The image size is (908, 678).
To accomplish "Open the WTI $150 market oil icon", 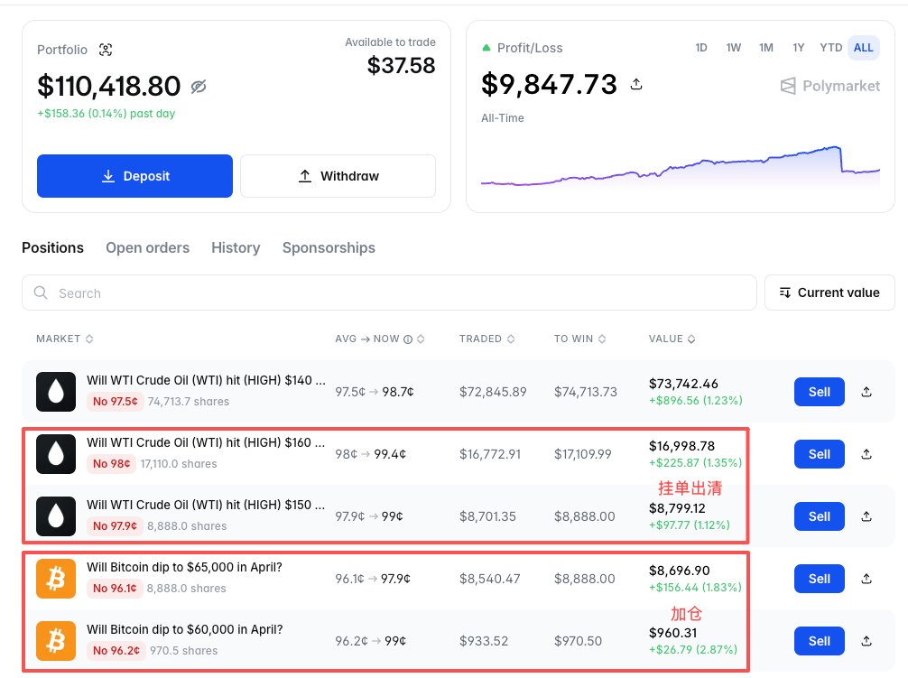I will 56,516.
